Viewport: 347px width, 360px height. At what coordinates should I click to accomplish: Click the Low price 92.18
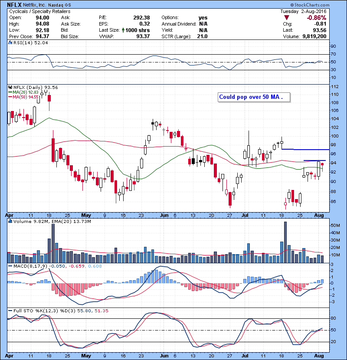coord(43,30)
